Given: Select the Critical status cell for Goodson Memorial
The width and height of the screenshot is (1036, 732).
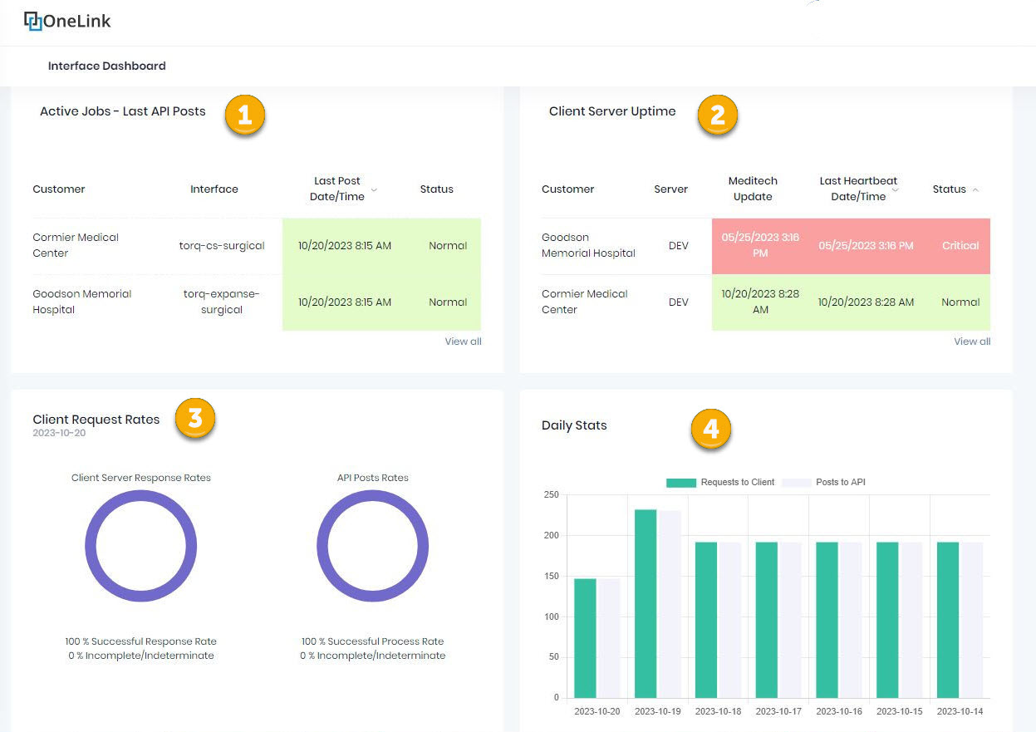Looking at the screenshot, I should point(960,246).
